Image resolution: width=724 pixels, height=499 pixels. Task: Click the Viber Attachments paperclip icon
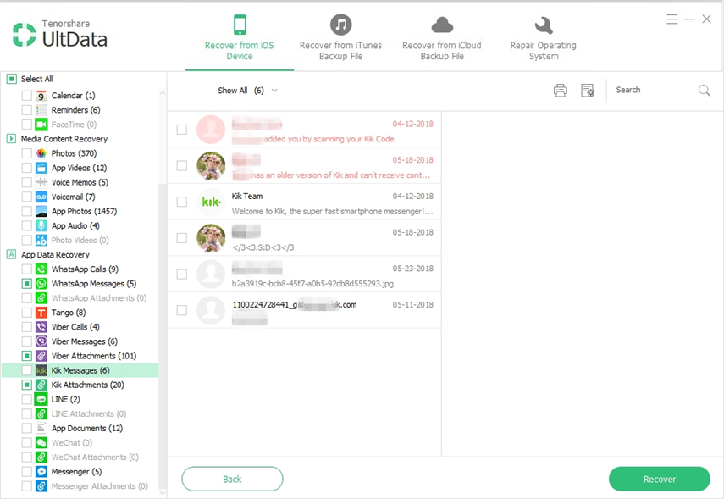tap(41, 356)
